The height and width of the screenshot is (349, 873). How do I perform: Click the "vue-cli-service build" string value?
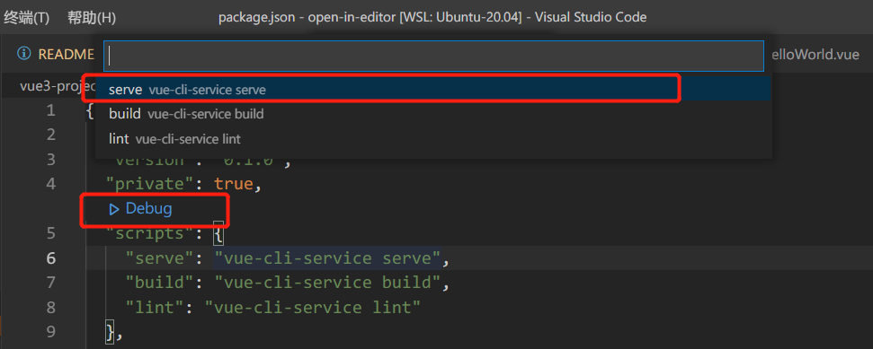coord(327,283)
